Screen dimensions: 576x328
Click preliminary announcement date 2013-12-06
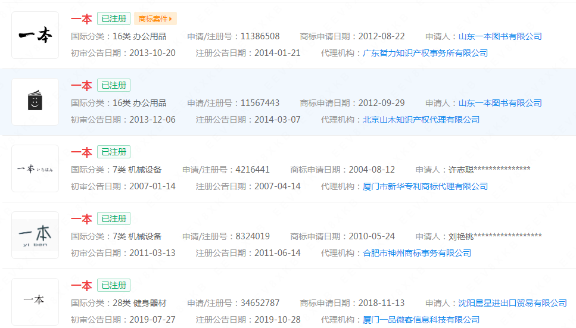point(152,120)
